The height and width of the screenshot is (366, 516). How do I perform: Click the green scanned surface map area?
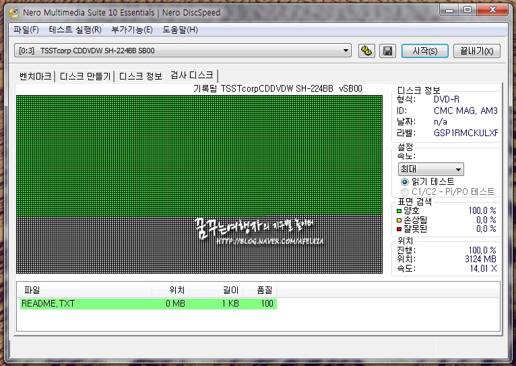[x=199, y=156]
